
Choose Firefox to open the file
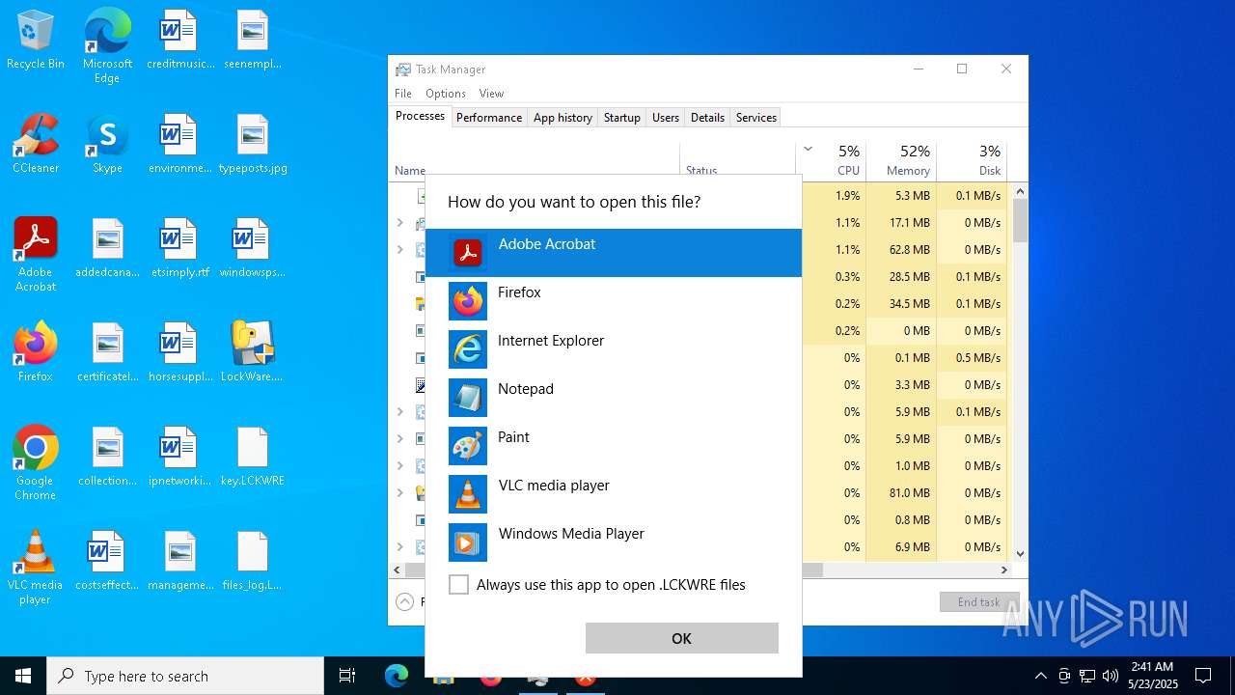click(x=613, y=301)
